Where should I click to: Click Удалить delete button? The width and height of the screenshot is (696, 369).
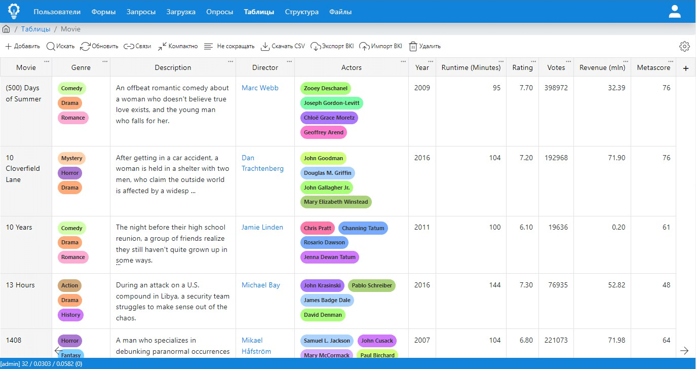(424, 46)
